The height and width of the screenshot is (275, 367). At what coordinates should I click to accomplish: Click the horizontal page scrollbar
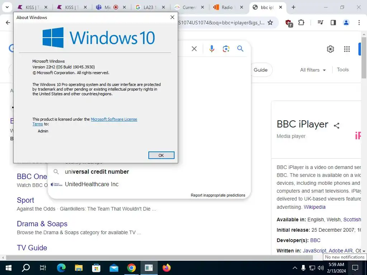pos(159,258)
